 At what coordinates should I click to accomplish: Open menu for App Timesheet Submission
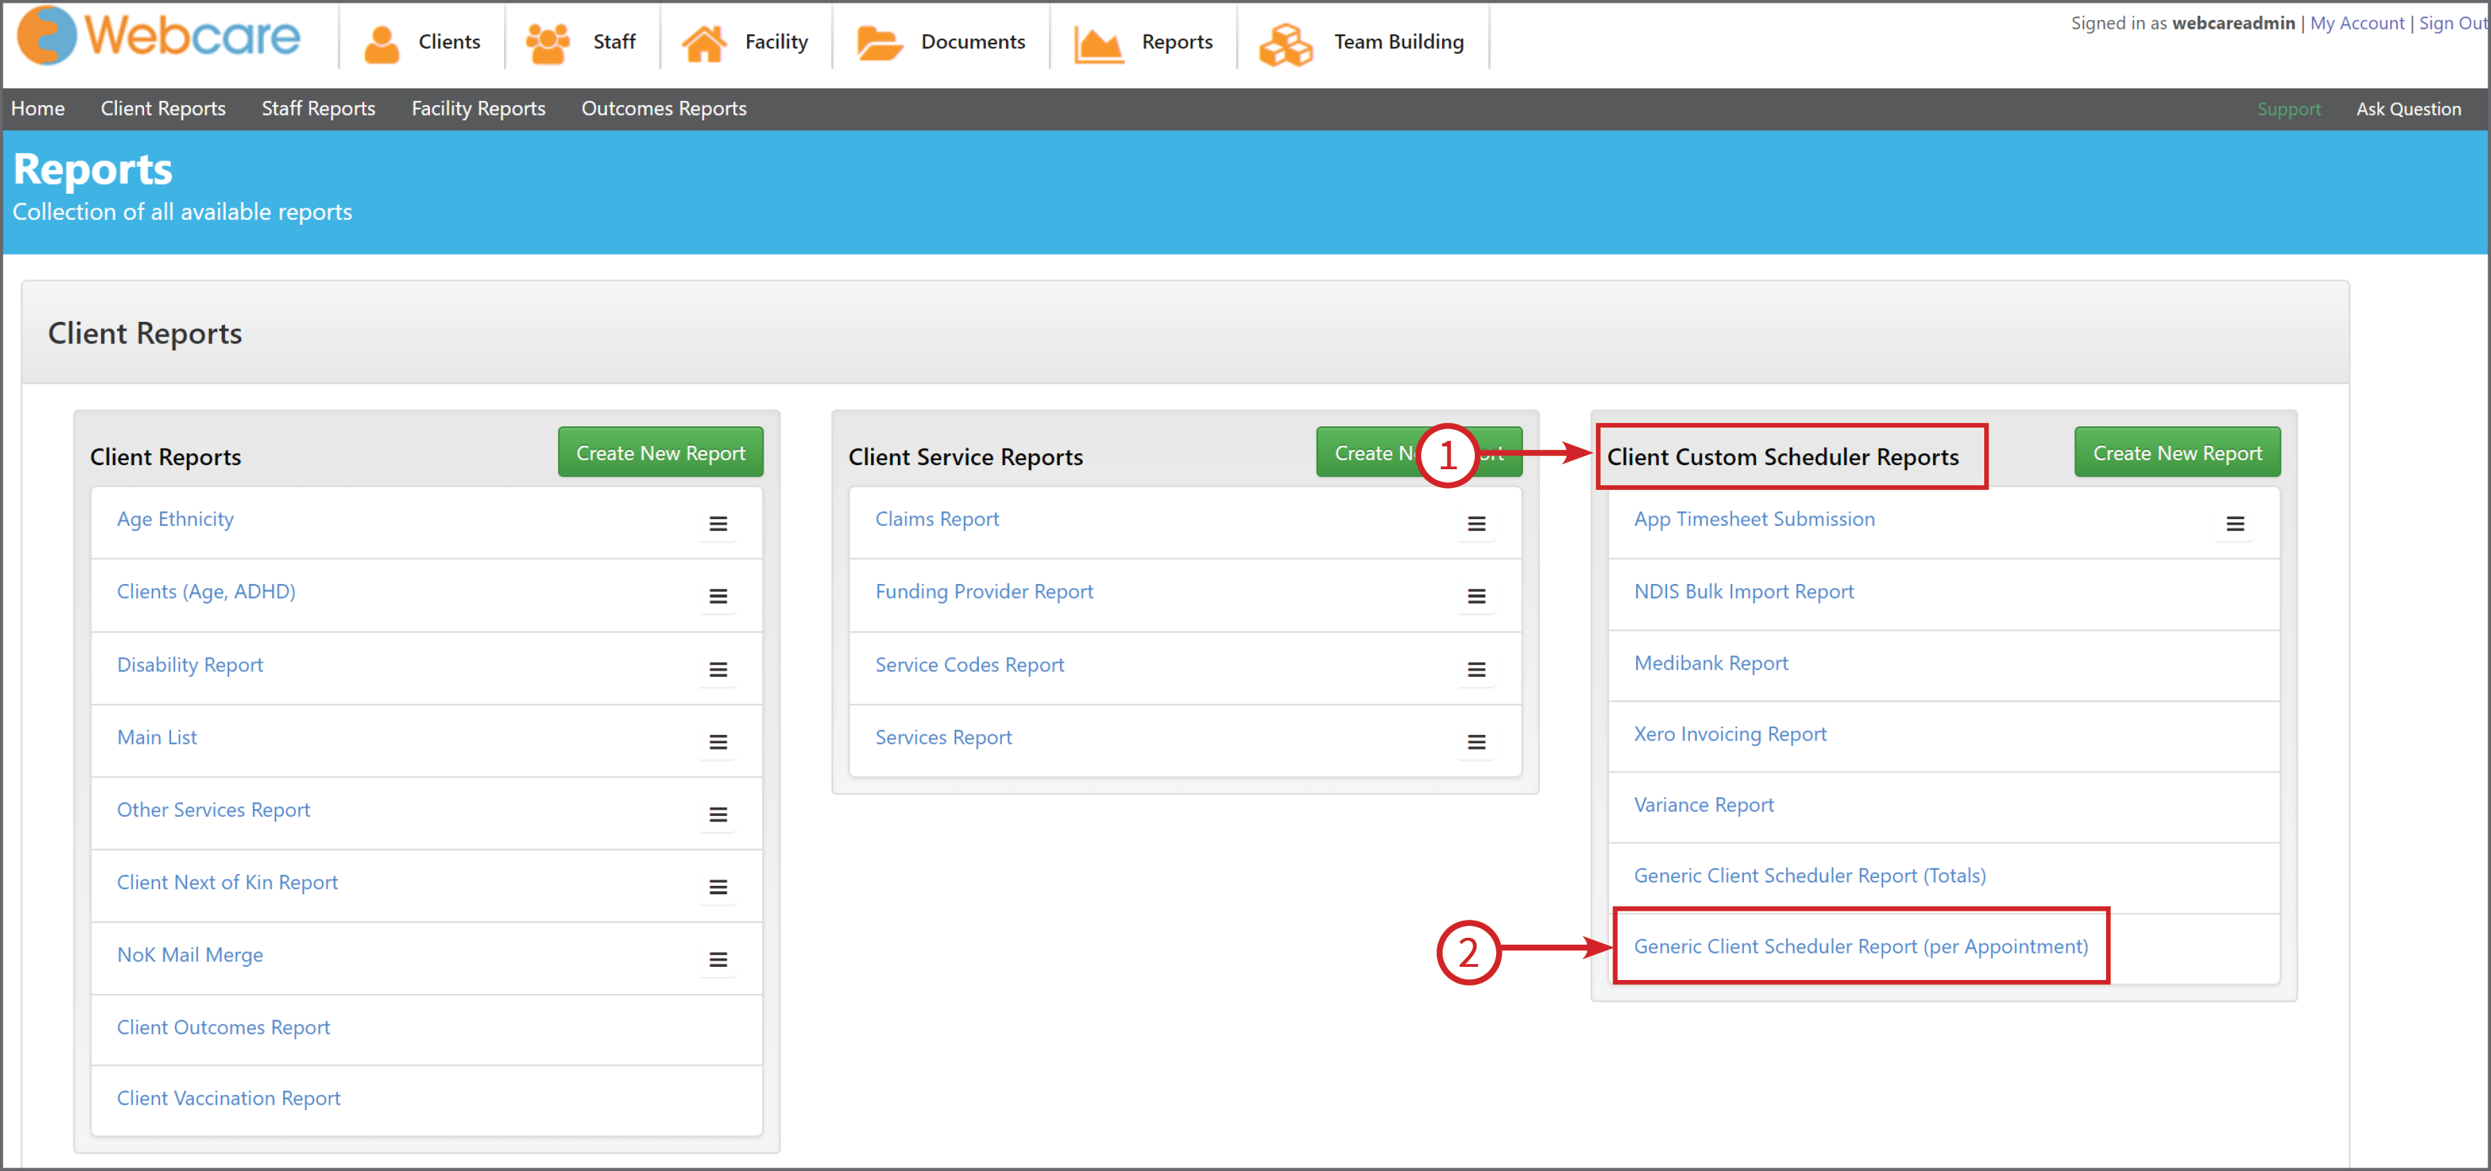coord(2235,524)
